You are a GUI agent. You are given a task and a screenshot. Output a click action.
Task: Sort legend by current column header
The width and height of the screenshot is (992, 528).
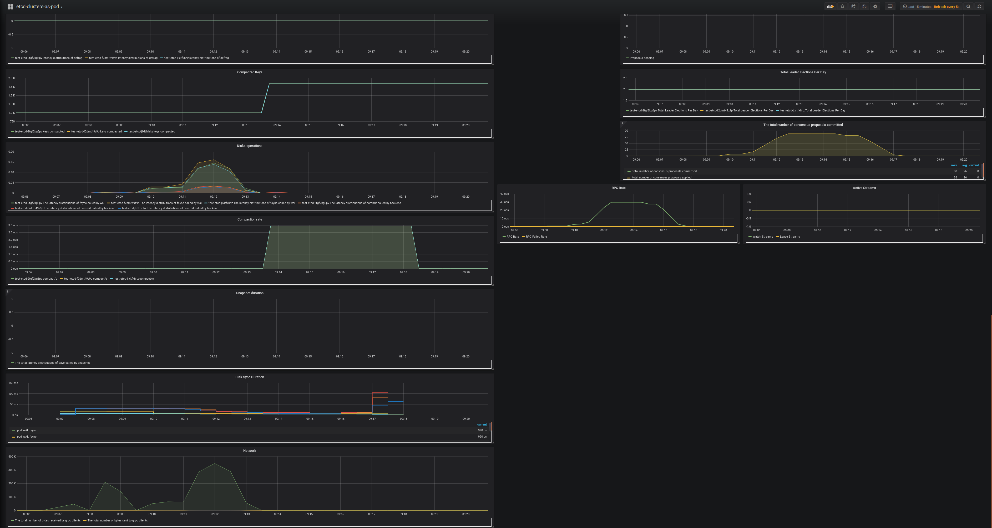click(x=482, y=424)
